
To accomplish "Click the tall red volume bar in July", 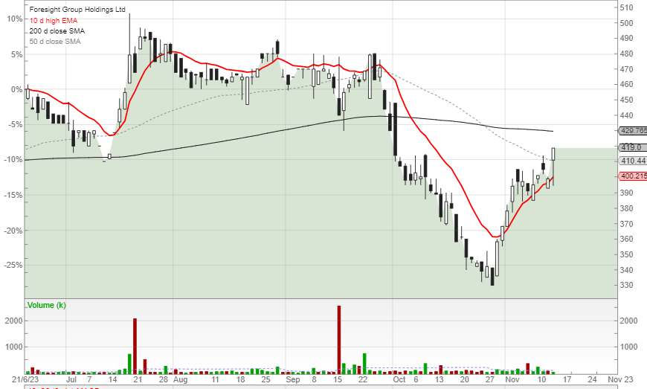I will [x=135, y=346].
